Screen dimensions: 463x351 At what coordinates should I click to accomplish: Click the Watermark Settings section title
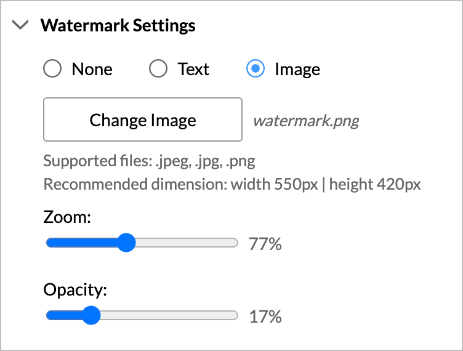point(118,26)
